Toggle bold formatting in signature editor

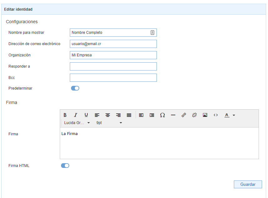click(x=65, y=115)
